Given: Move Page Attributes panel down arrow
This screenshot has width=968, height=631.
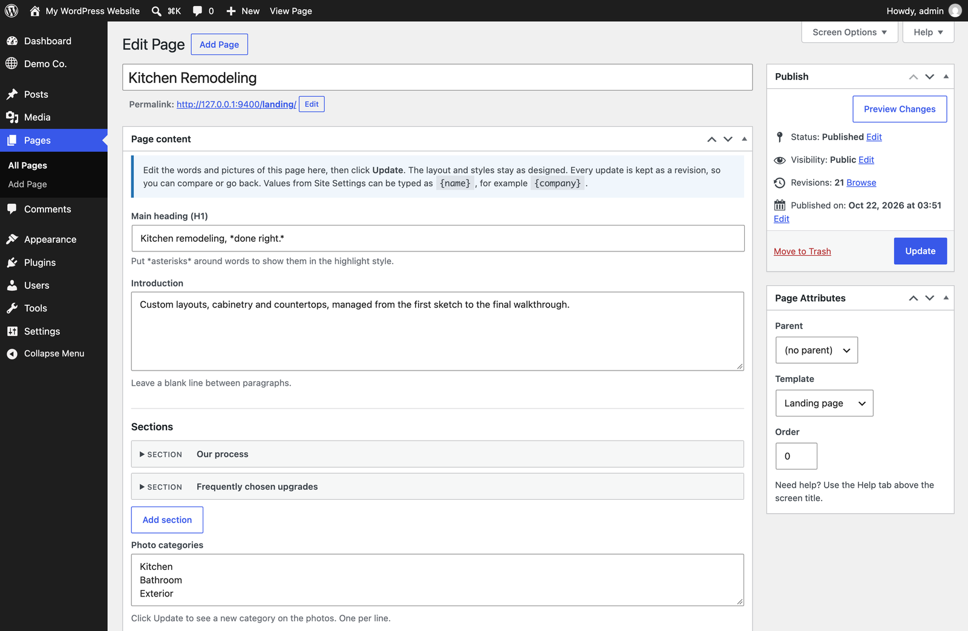Looking at the screenshot, I should point(930,298).
